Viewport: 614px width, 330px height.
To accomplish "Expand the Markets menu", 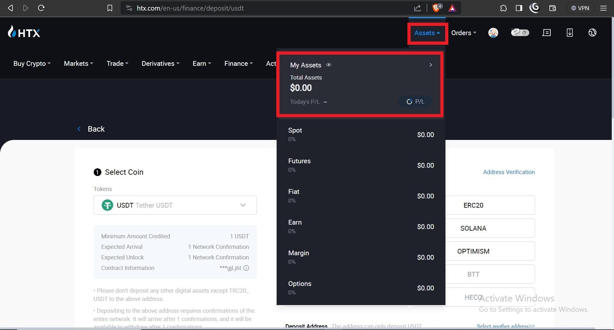I will coord(79,64).
